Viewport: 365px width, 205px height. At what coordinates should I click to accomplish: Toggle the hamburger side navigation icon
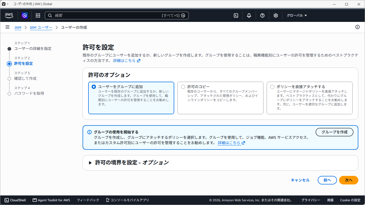click(x=7, y=27)
